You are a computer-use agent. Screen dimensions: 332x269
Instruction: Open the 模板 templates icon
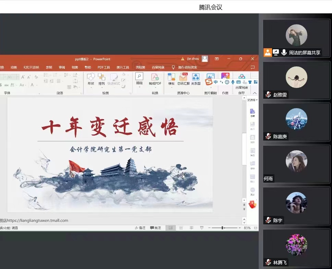click(x=171, y=79)
